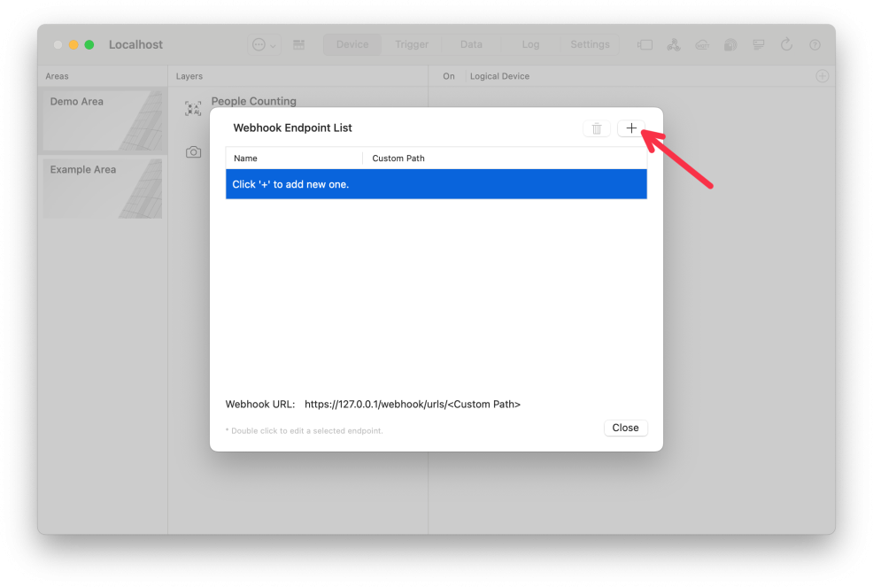The image size is (873, 587).
Task: Click the On column header
Action: coord(449,76)
